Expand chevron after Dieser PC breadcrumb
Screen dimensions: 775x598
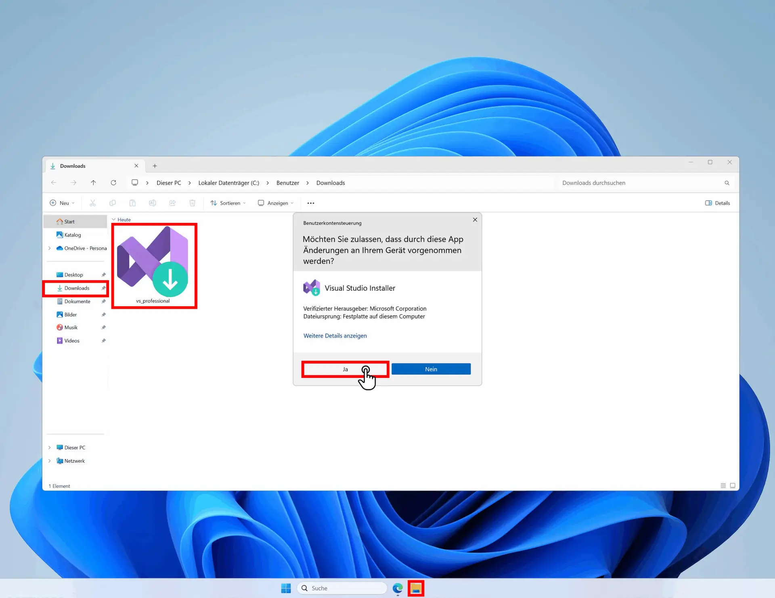click(x=190, y=183)
